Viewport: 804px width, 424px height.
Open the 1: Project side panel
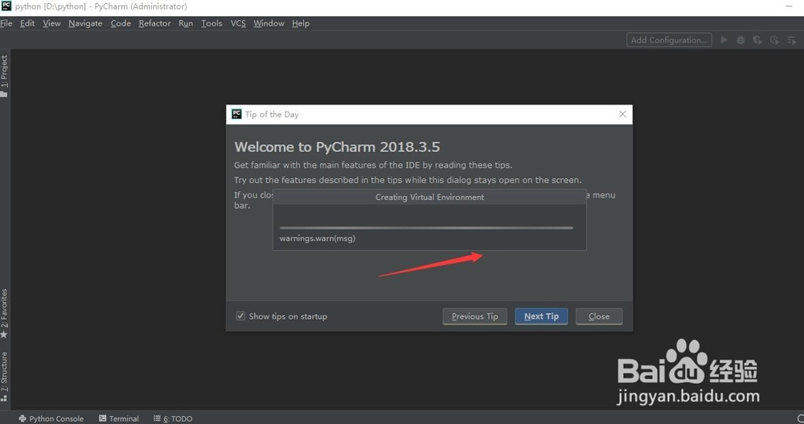(4, 75)
